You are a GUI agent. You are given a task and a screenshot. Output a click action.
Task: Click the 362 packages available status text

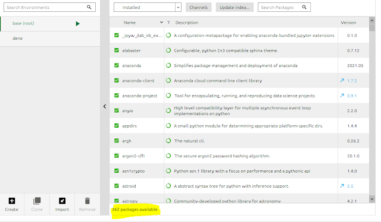(x=135, y=210)
